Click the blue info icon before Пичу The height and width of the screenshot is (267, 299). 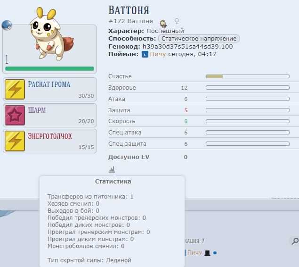[x=145, y=54]
